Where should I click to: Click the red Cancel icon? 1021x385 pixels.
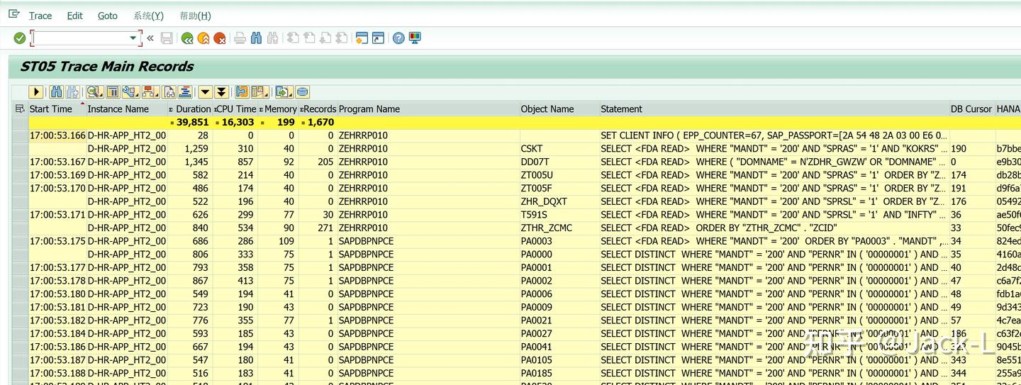click(x=220, y=38)
